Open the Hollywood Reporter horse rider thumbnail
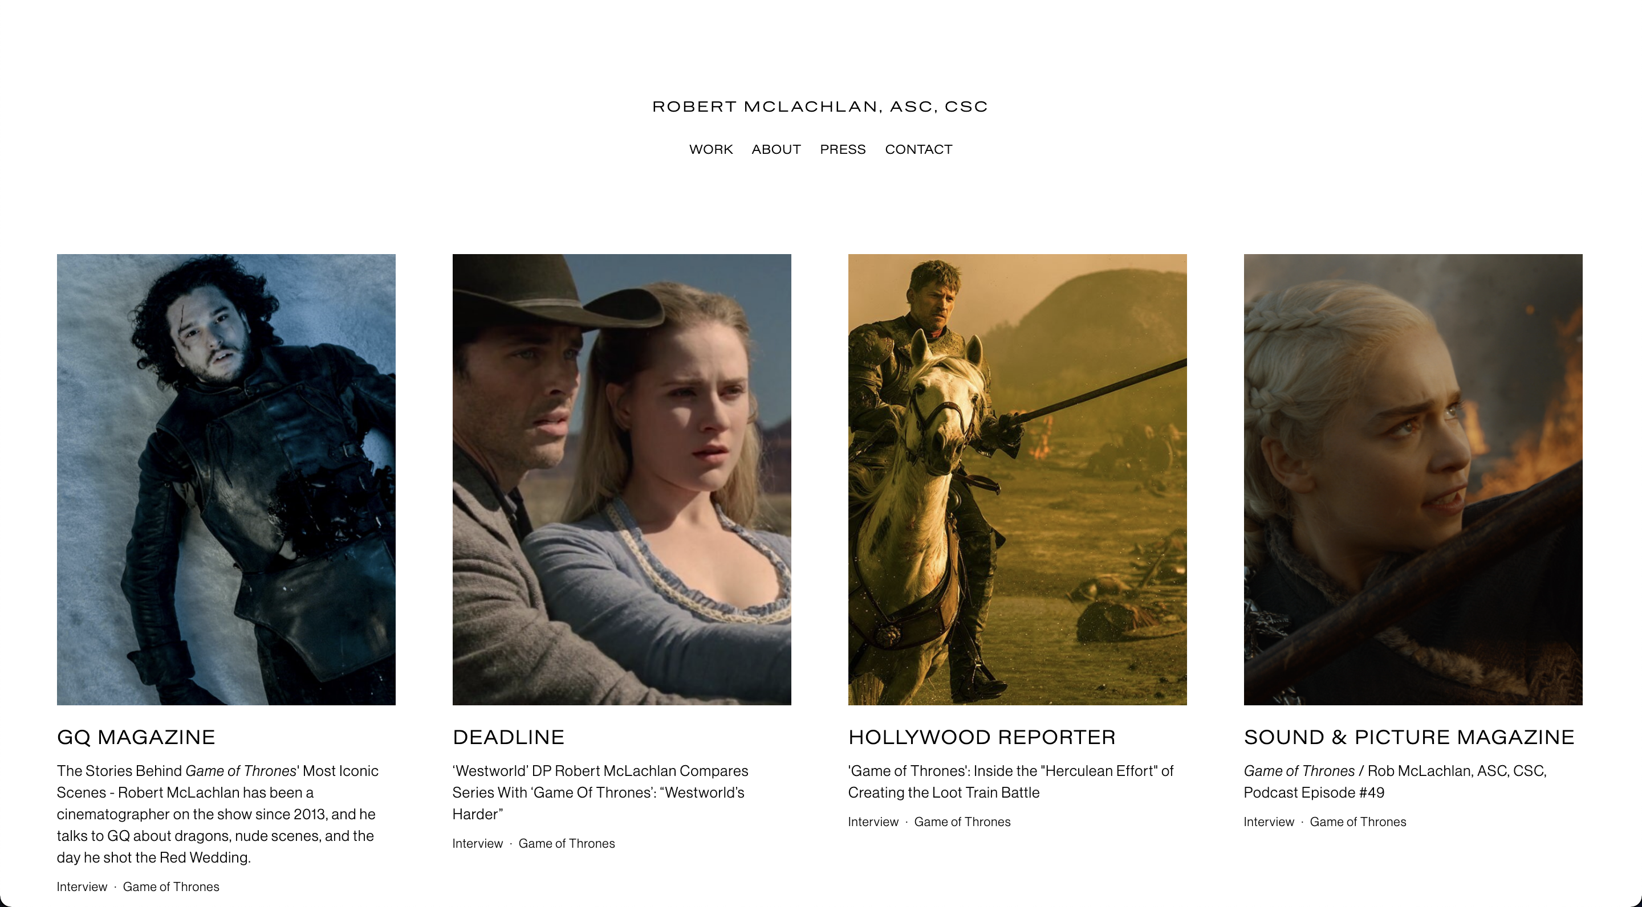The image size is (1642, 907). (x=1017, y=479)
